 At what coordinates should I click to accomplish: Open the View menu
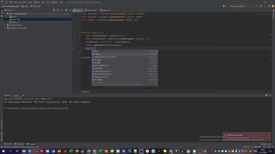click(16, 2)
